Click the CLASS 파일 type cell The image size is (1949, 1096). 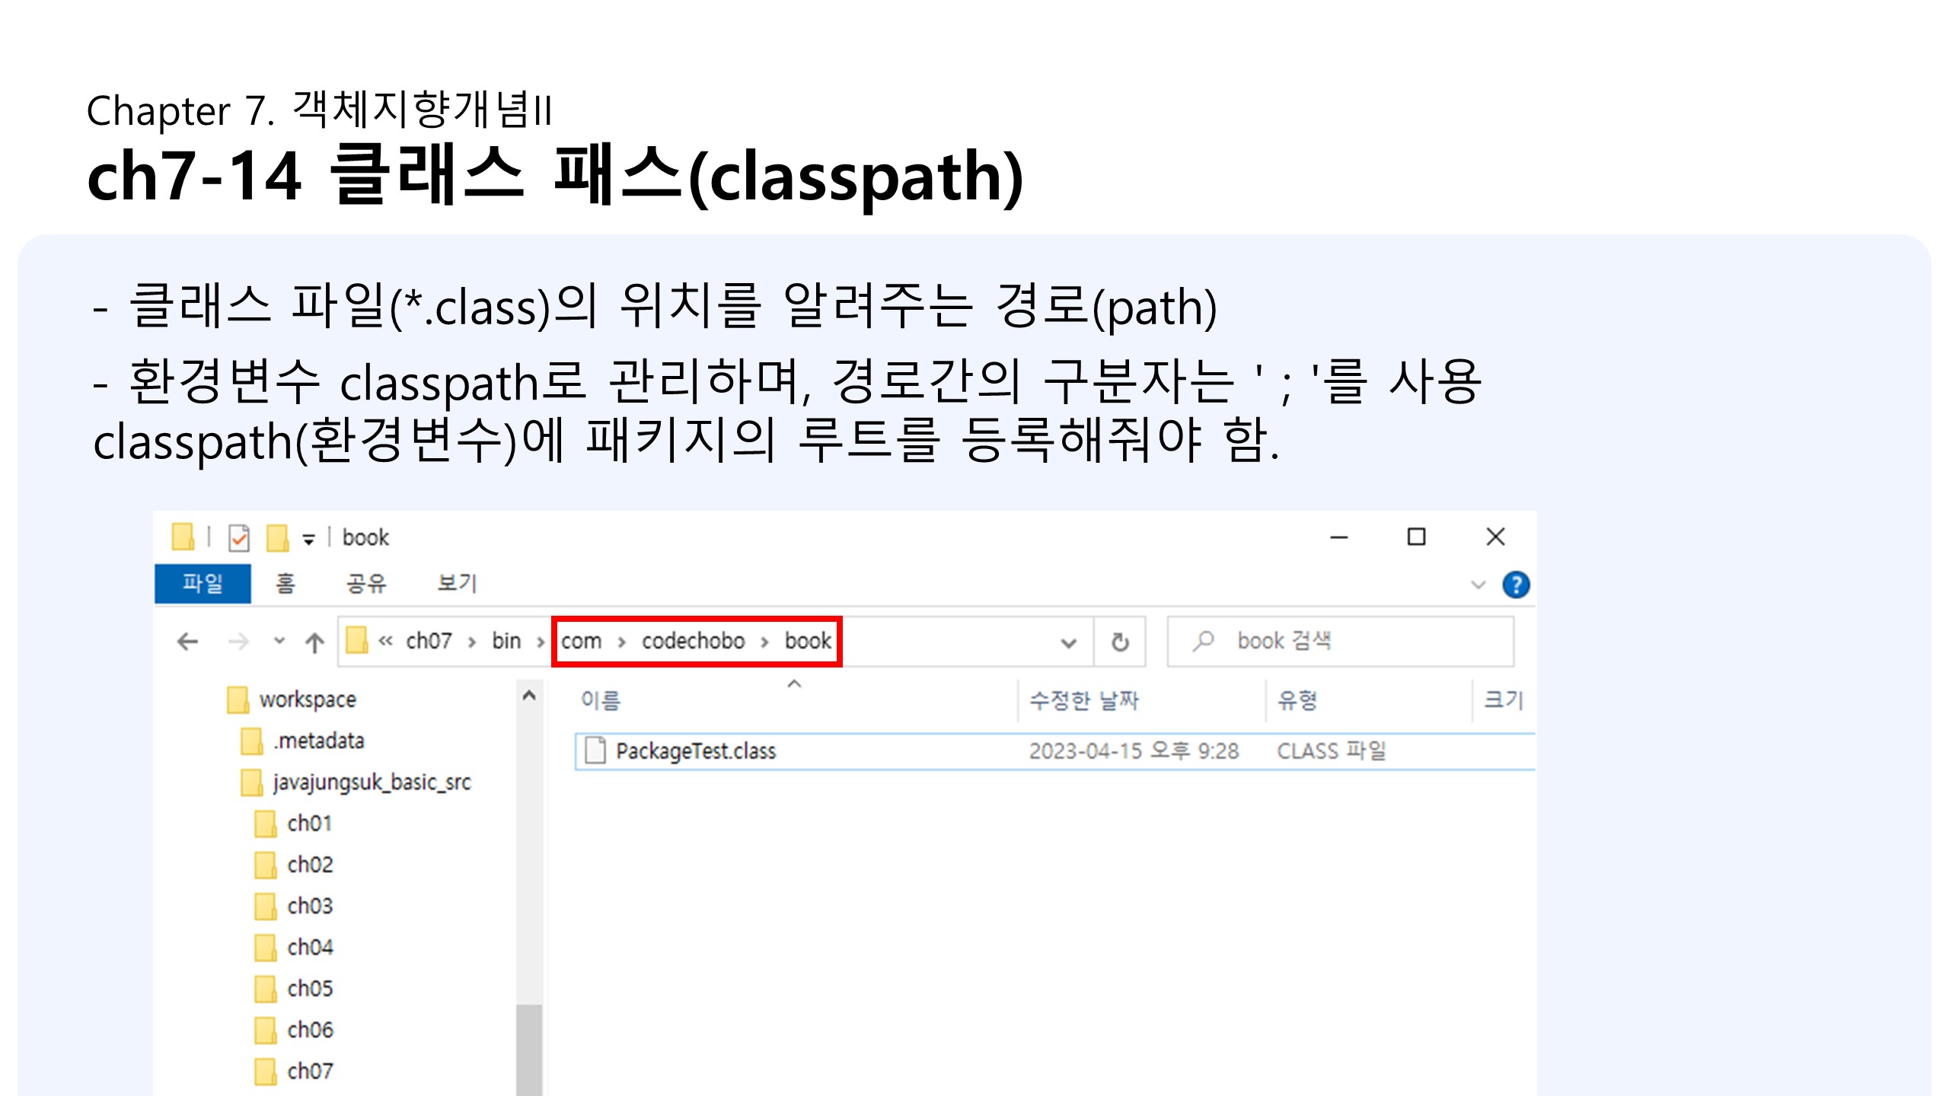pos(1331,751)
